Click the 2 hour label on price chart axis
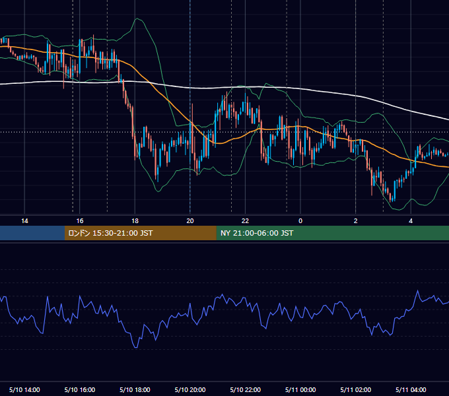This screenshot has height=396, width=449. pos(356,221)
